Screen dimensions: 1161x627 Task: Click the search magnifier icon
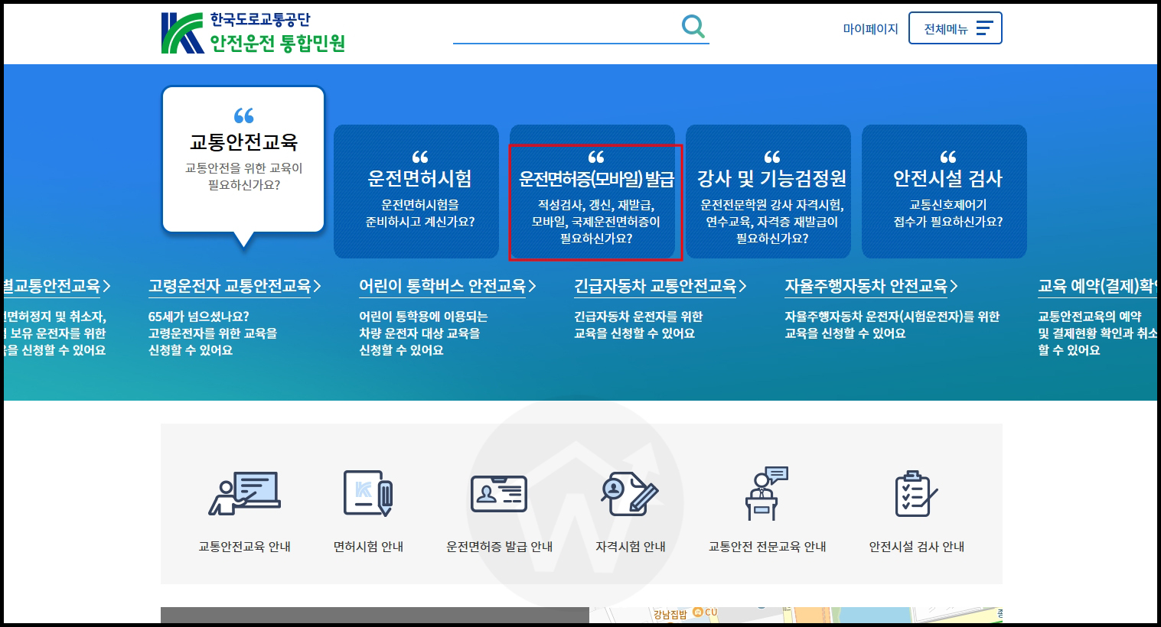click(x=693, y=27)
